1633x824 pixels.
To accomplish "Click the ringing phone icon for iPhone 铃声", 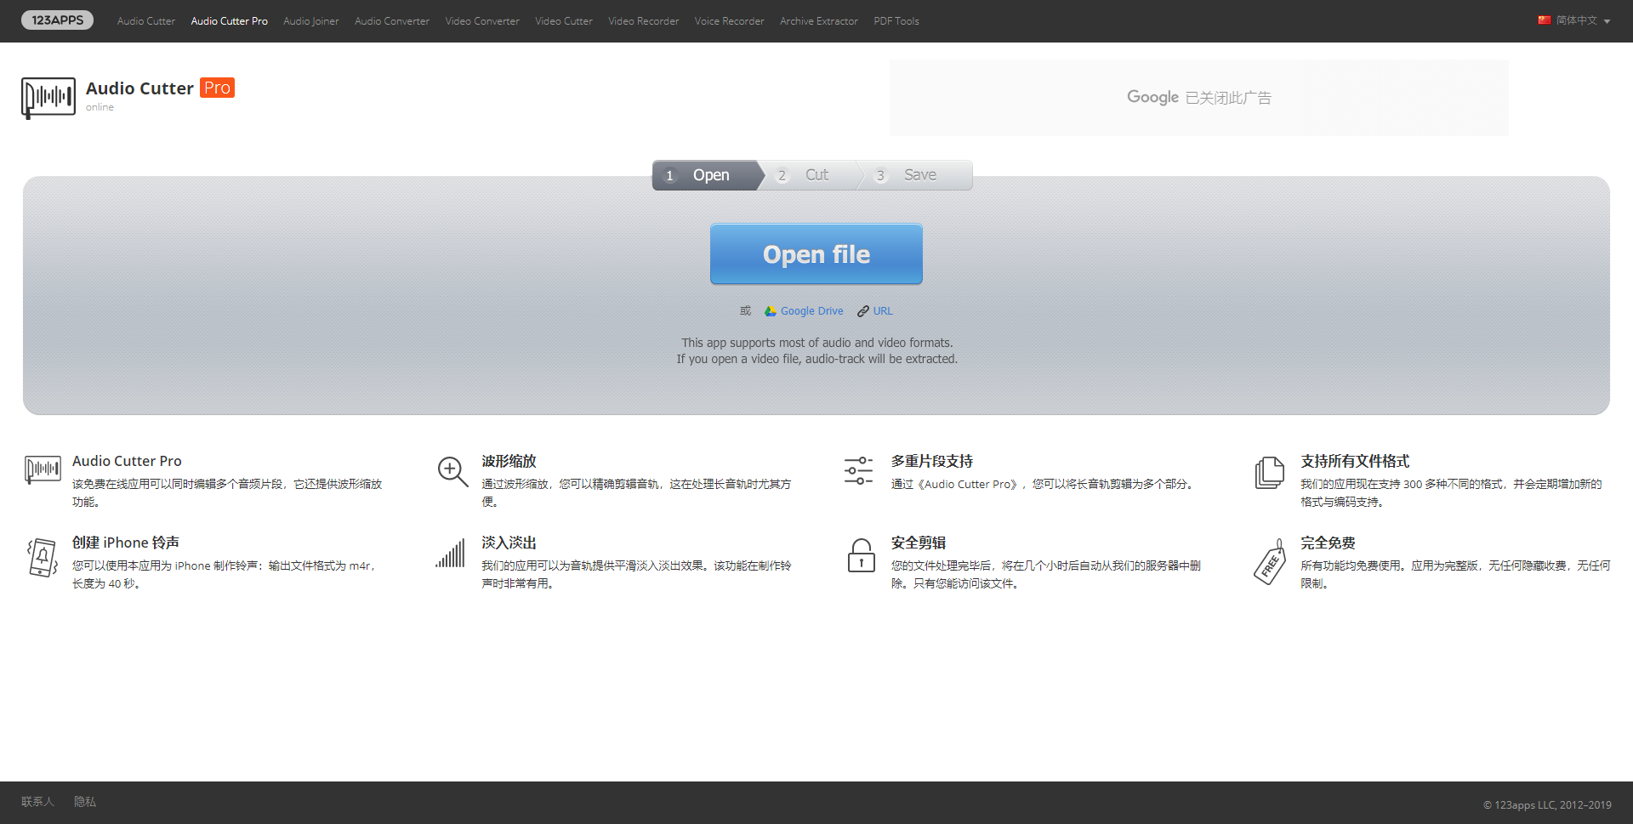I will click(x=43, y=557).
